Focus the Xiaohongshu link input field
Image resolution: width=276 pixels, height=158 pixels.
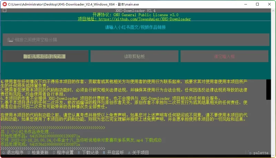coord(136,40)
